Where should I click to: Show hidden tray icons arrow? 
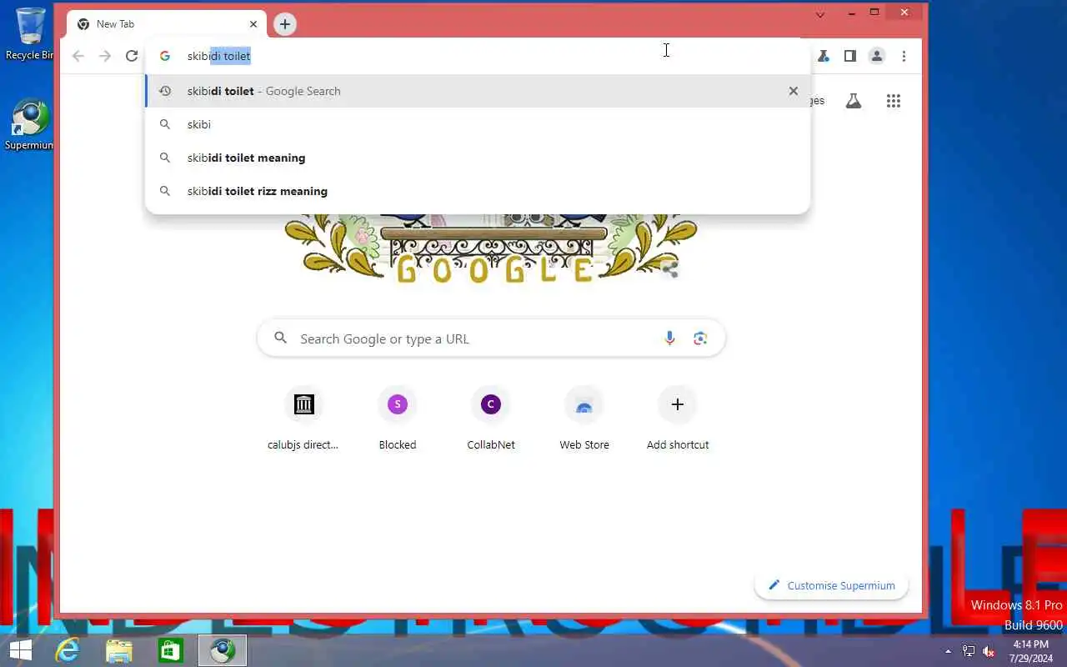click(948, 651)
